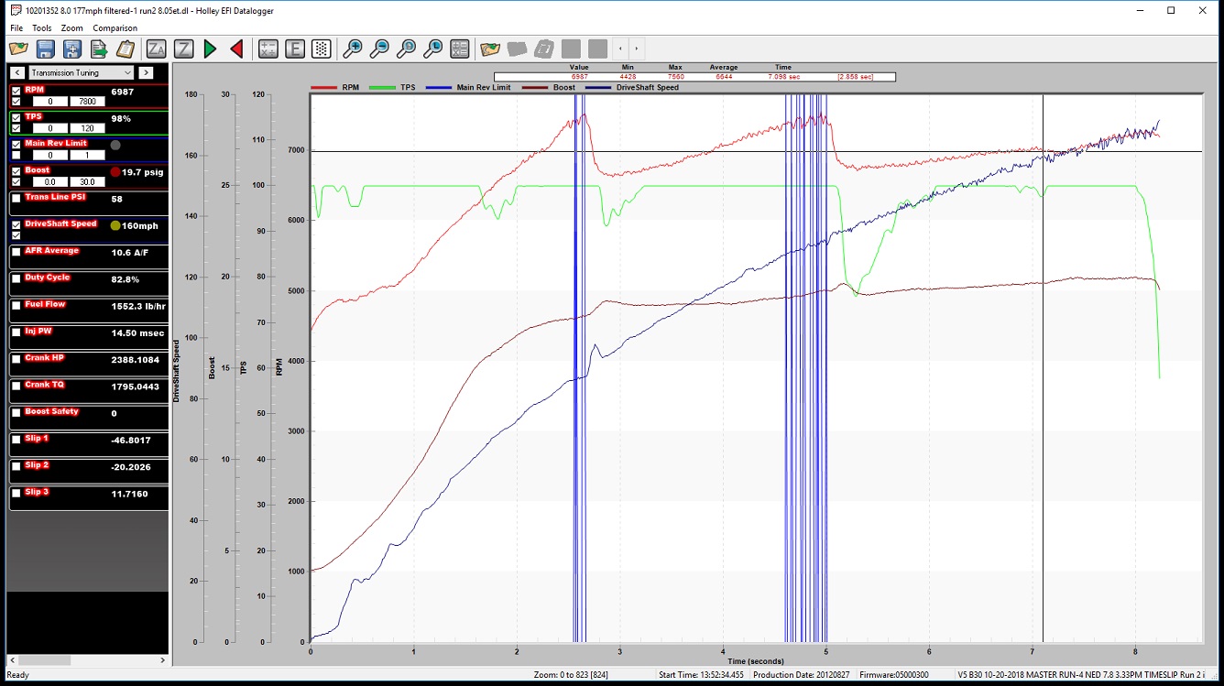Open comparison log with second folder icon
The width and height of the screenshot is (1224, 686).
490,49
